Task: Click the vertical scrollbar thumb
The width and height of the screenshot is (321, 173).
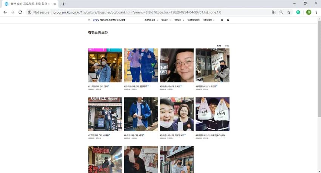Action: 319,69
